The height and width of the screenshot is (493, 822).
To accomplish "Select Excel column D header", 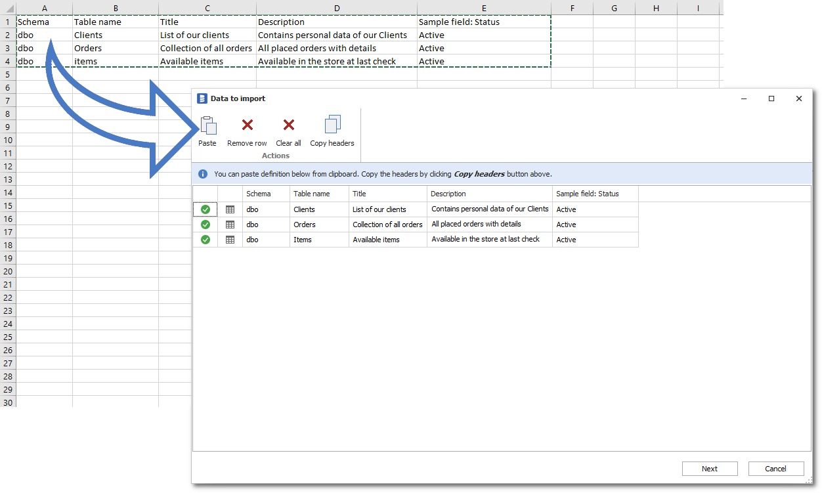I will tap(337, 8).
